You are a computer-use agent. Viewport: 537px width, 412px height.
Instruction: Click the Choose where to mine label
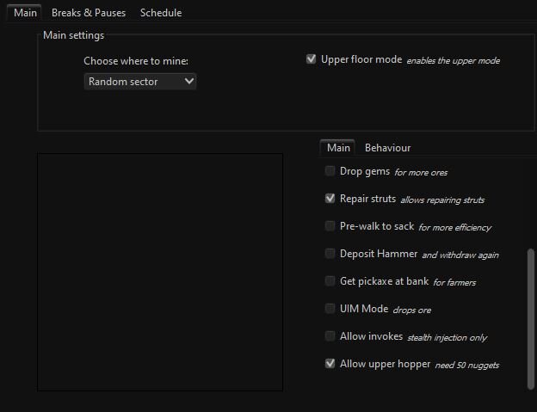(136, 61)
